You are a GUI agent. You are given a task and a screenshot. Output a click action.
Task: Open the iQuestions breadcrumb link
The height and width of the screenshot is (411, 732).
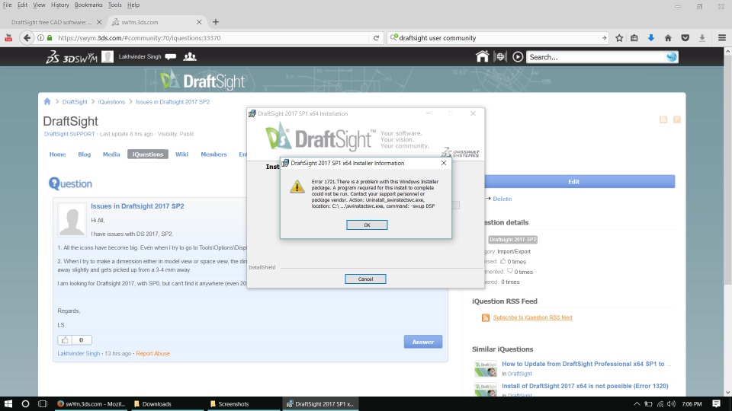(x=111, y=102)
